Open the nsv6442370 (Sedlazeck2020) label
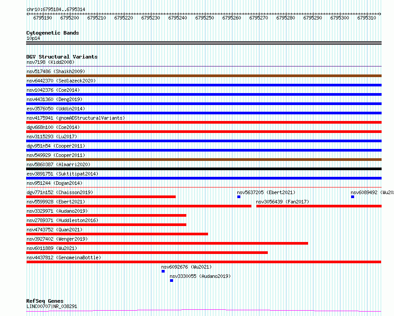Screen dimensions: 394x316 (61, 81)
